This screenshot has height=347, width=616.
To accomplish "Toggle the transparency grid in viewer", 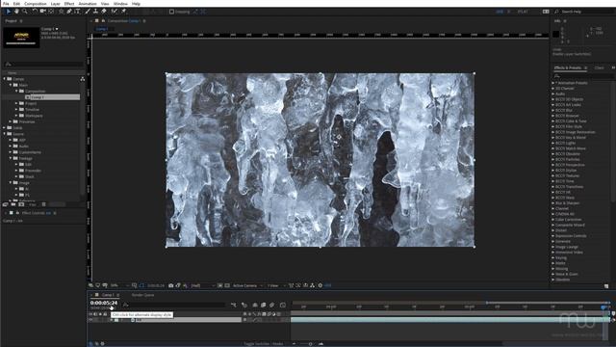I will click(227, 285).
